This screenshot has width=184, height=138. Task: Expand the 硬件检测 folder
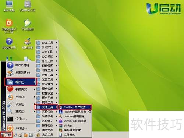47,125
